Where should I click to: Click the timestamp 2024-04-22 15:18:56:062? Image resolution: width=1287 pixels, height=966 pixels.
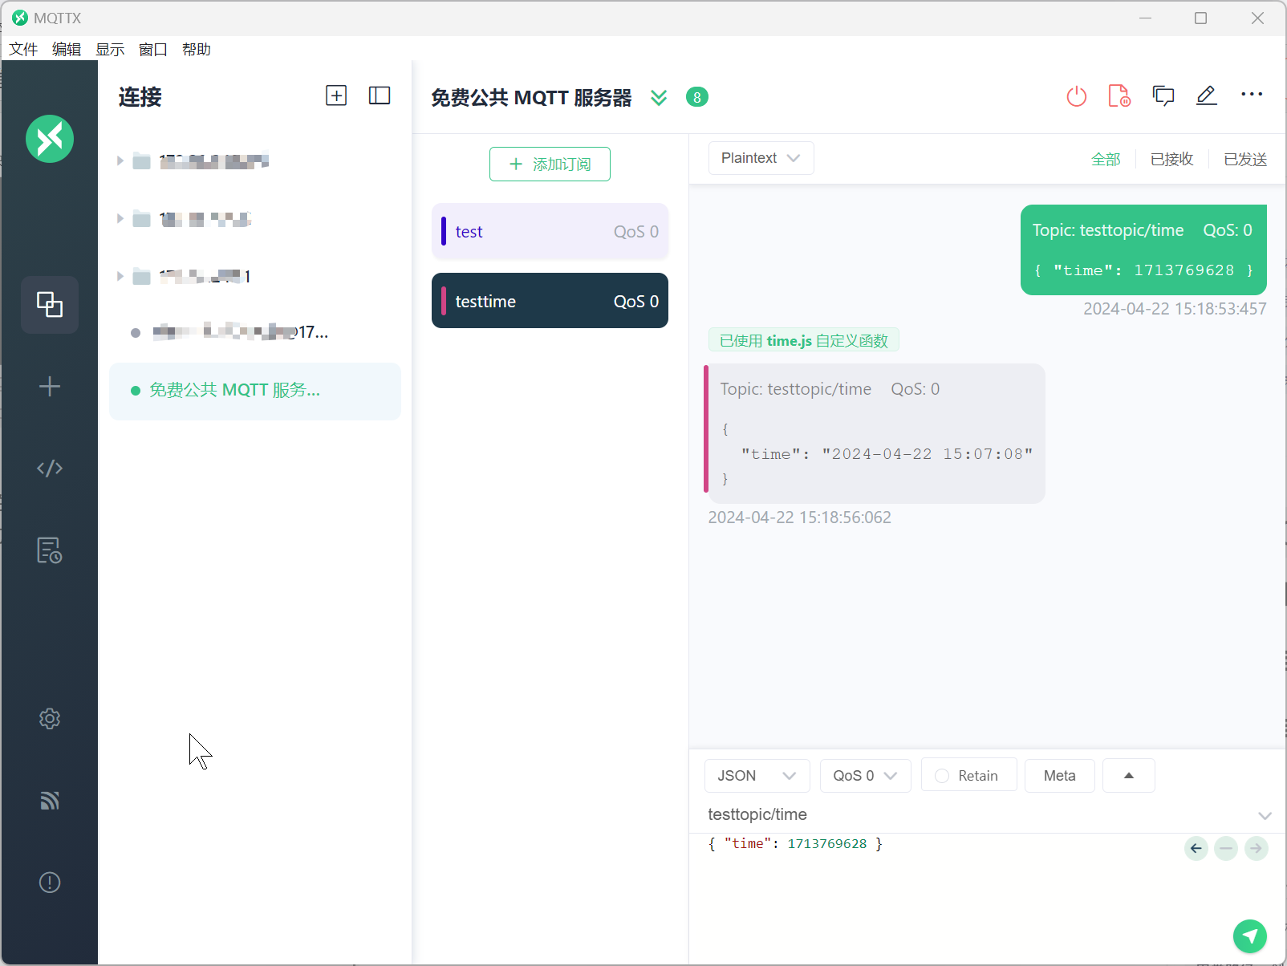pos(799,517)
